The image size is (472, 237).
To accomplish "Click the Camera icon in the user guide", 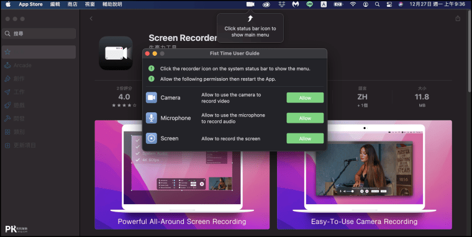I will [152, 98].
